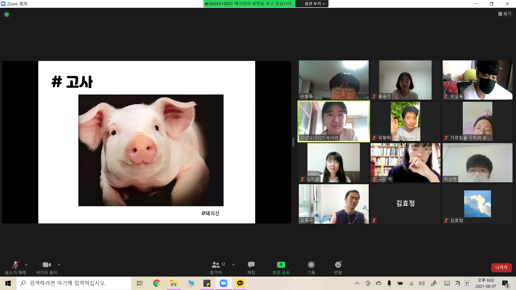Open the chat (채팅) panel icon
This screenshot has height=290, width=516.
point(251,265)
